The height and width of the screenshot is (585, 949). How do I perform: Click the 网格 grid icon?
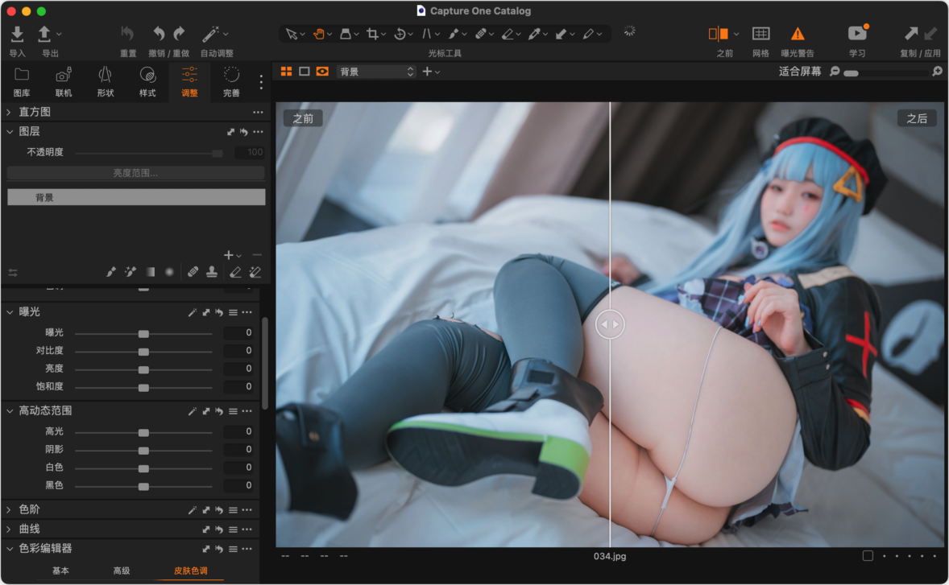tap(760, 34)
